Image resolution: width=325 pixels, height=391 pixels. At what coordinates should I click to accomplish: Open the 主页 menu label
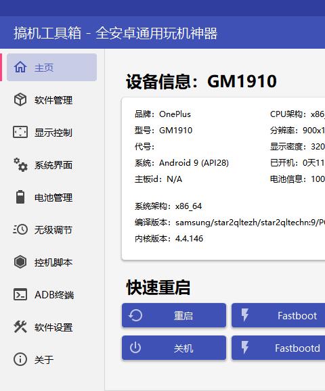coord(44,68)
